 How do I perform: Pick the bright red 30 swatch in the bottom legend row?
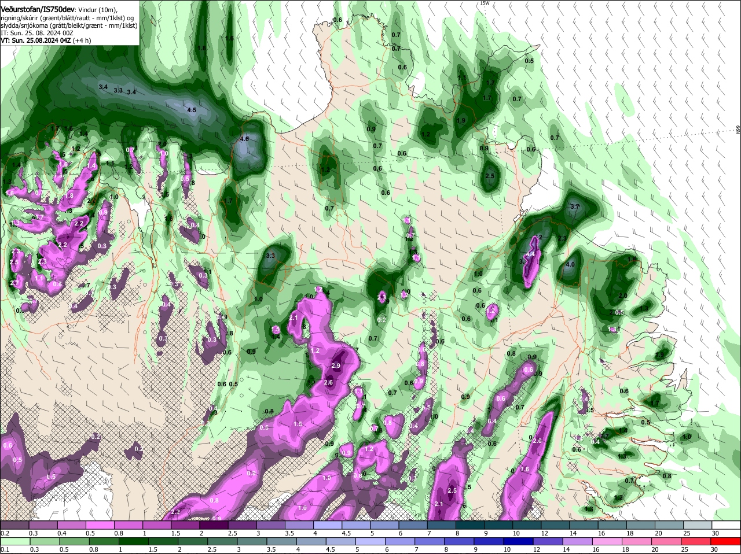[x=726, y=541]
